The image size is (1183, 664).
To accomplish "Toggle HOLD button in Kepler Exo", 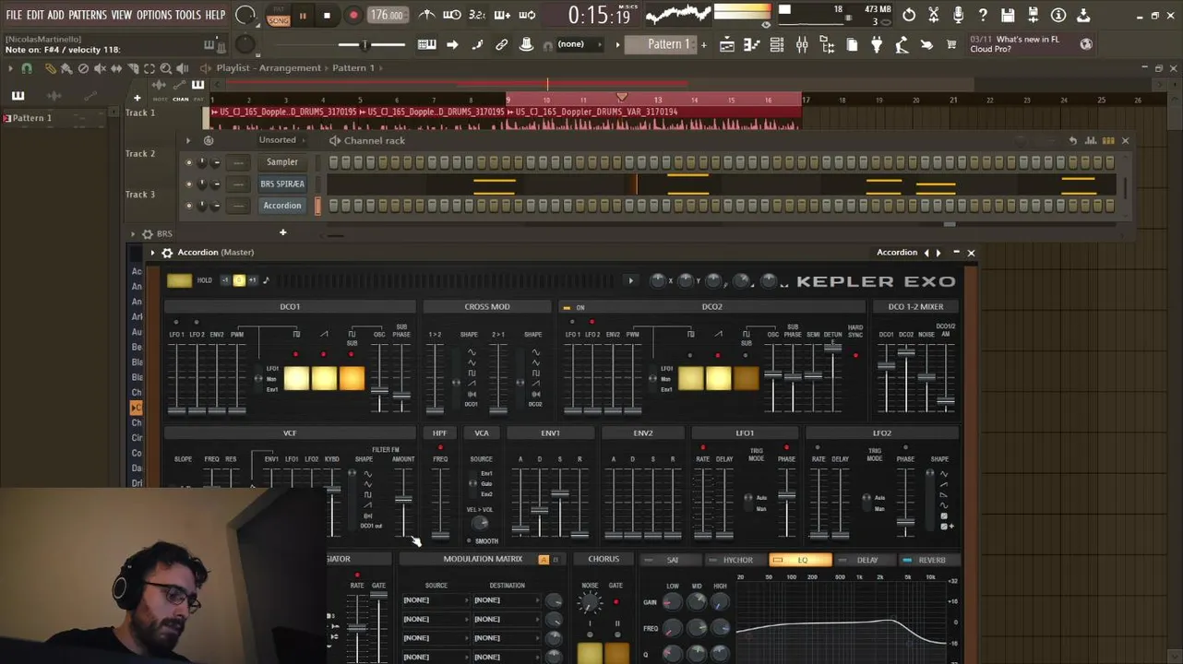I will click(x=180, y=280).
